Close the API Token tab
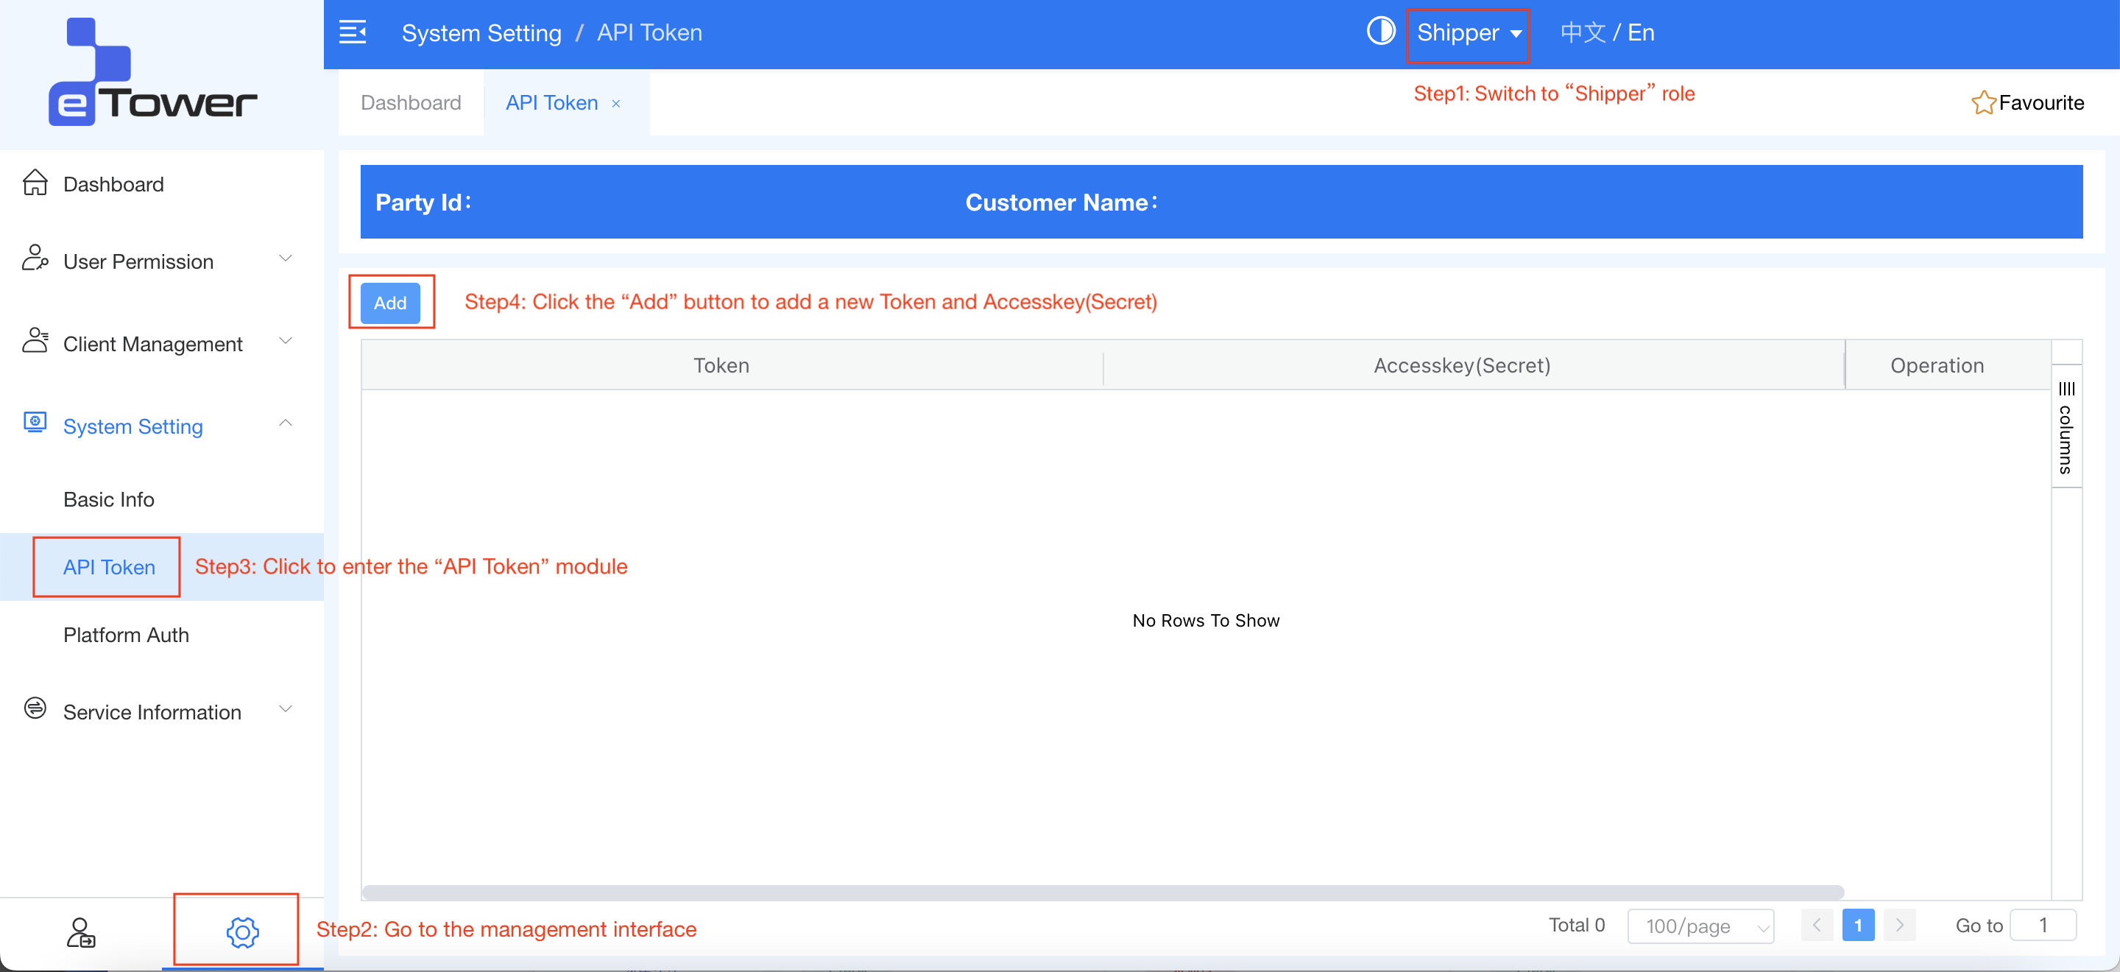2120x972 pixels. (x=615, y=104)
